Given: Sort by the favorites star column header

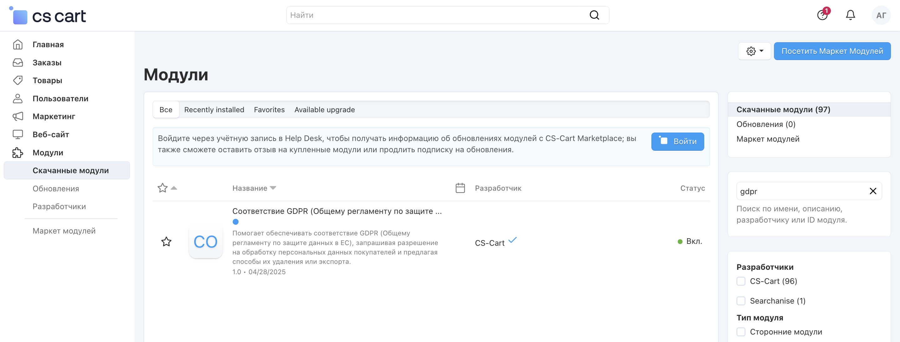Looking at the screenshot, I should (x=163, y=188).
